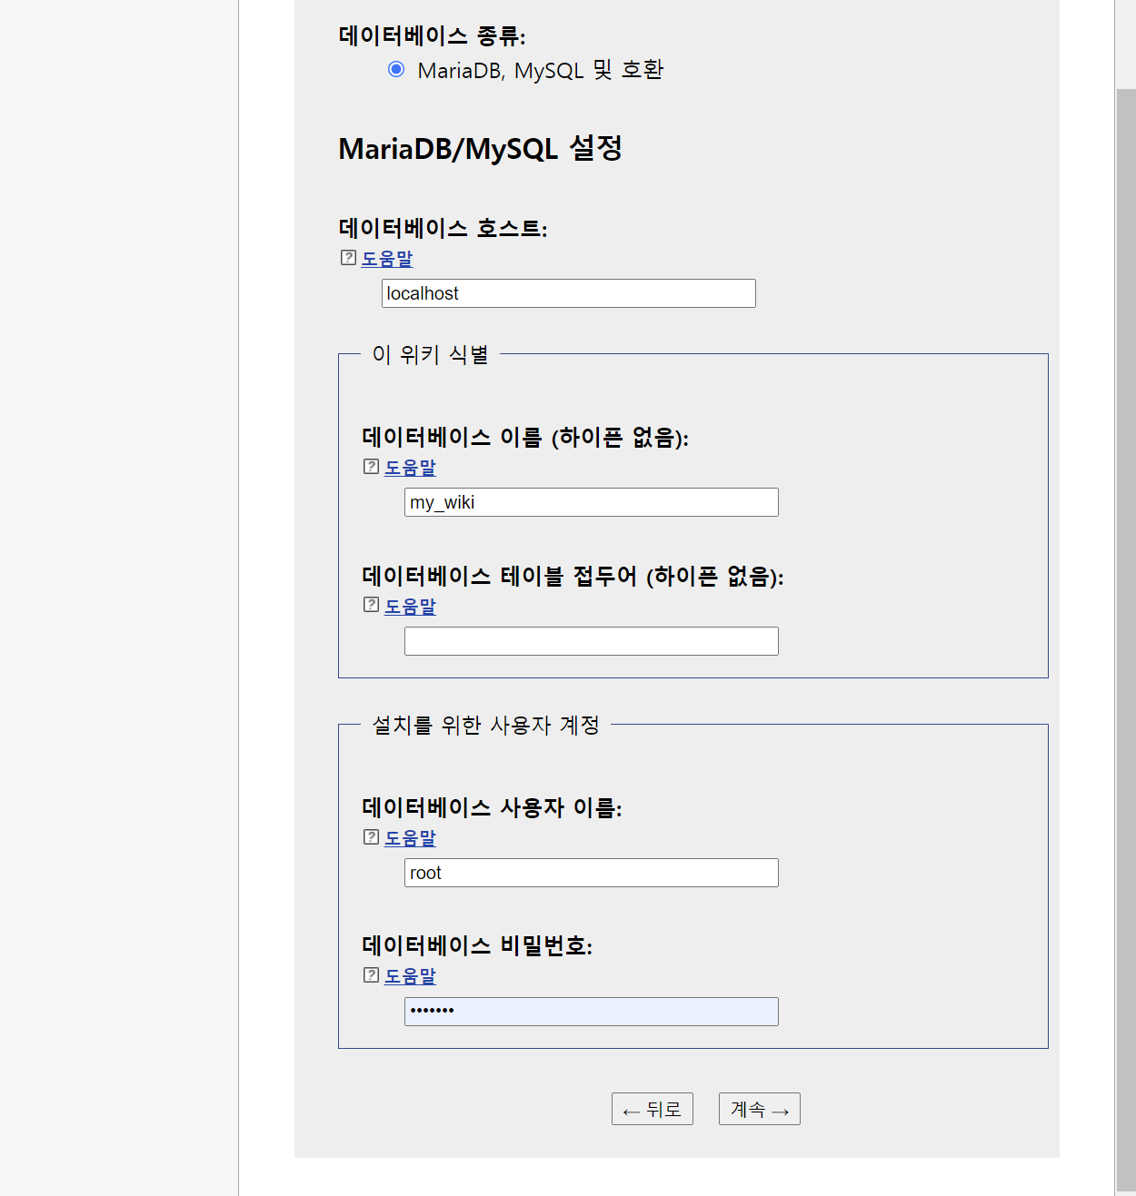Click the question mark icon above 데이터베이스 사용자 이름
The image size is (1136, 1196).
coord(370,837)
